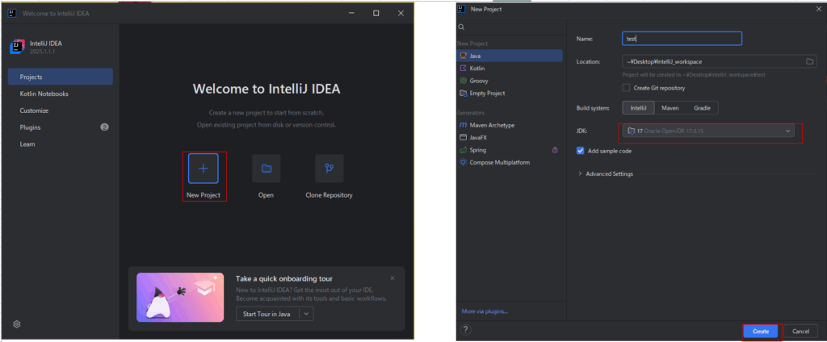Click the Location path field

click(x=719, y=61)
